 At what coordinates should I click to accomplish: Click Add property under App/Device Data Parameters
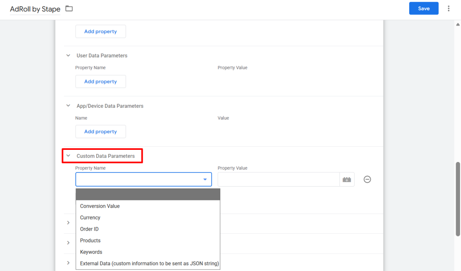coord(100,132)
